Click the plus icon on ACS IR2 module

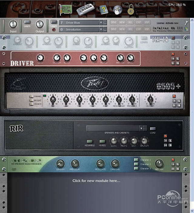[173, 164]
